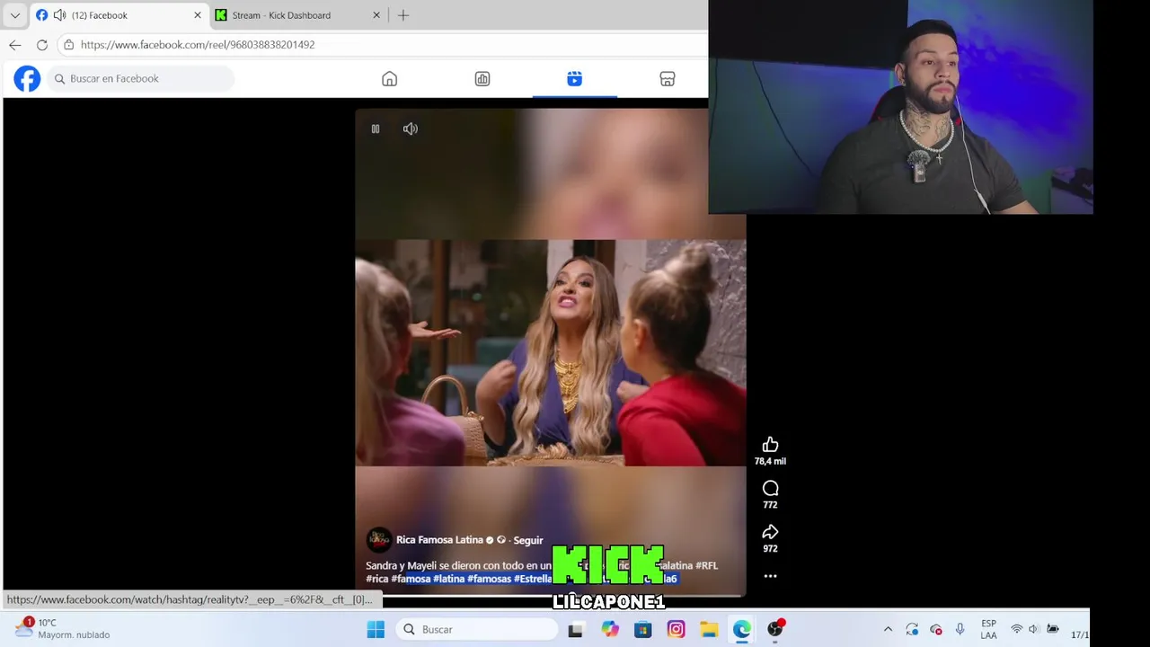Open Instagram from taskbar
Viewport: 1150px width, 647px height.
tap(676, 630)
